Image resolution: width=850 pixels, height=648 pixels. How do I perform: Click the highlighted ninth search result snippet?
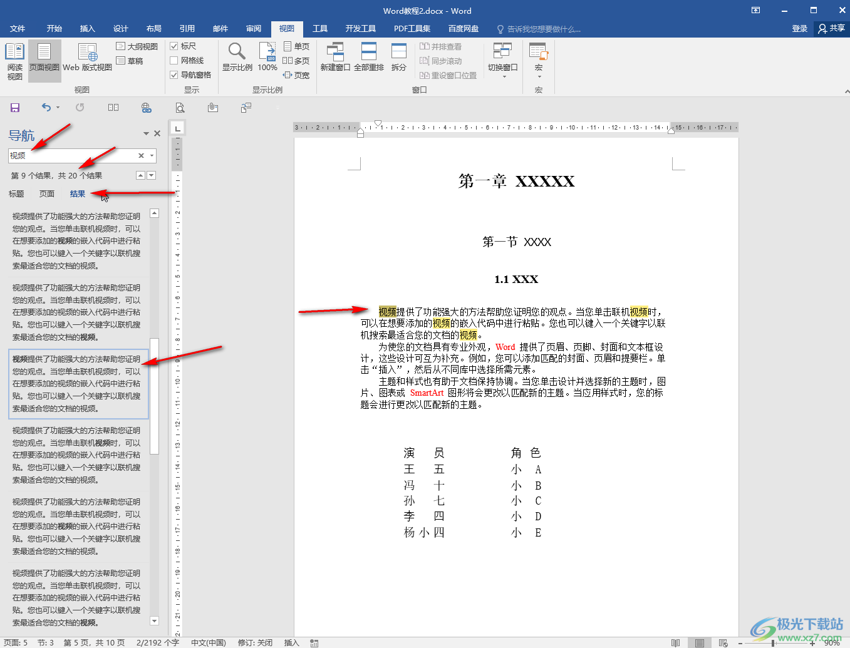[78, 384]
